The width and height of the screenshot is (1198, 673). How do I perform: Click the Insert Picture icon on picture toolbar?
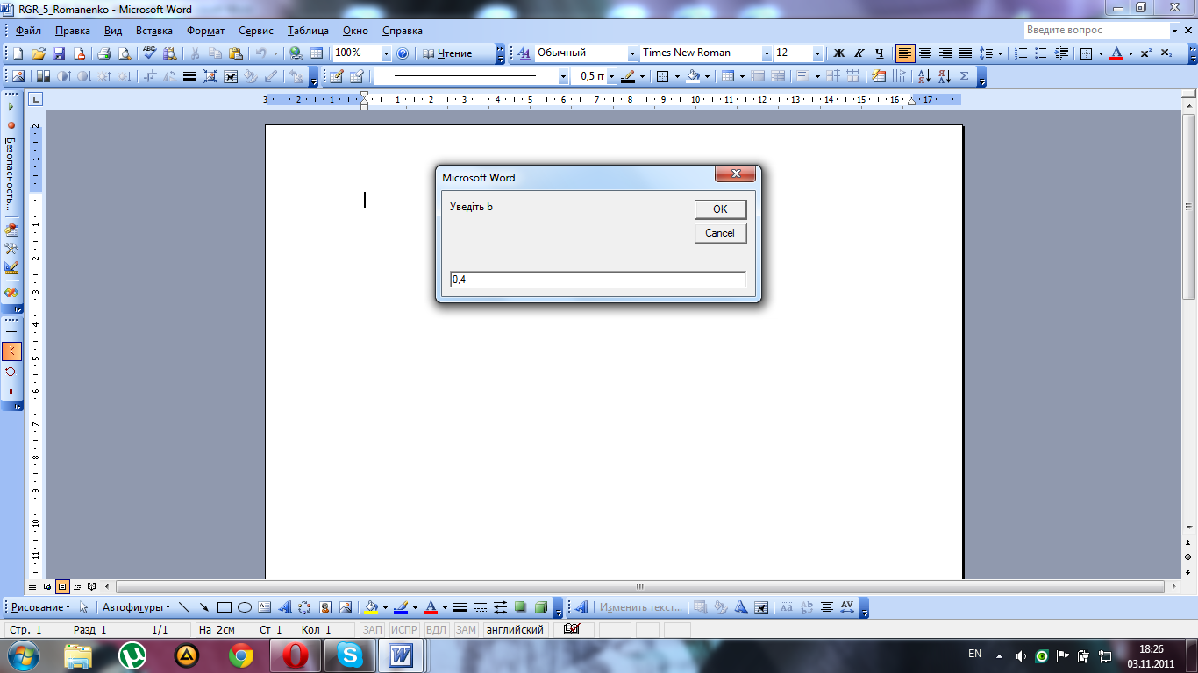click(18, 76)
